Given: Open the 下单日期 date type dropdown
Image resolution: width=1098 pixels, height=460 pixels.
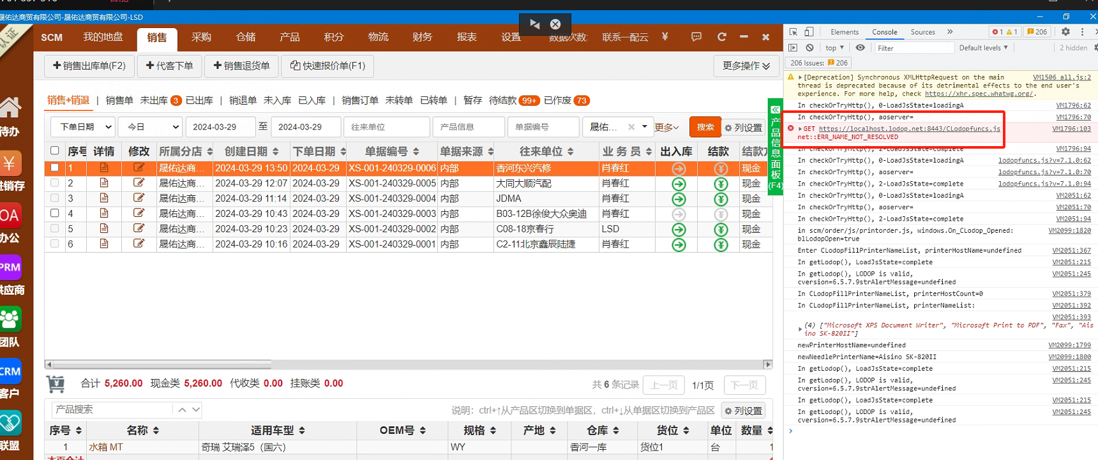Looking at the screenshot, I should (x=83, y=127).
